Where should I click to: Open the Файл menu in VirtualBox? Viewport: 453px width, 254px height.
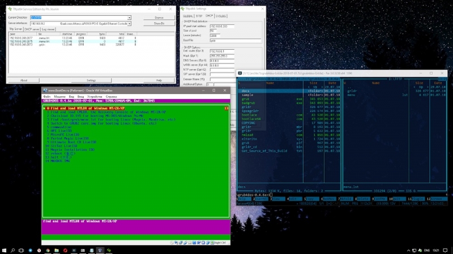click(47, 96)
